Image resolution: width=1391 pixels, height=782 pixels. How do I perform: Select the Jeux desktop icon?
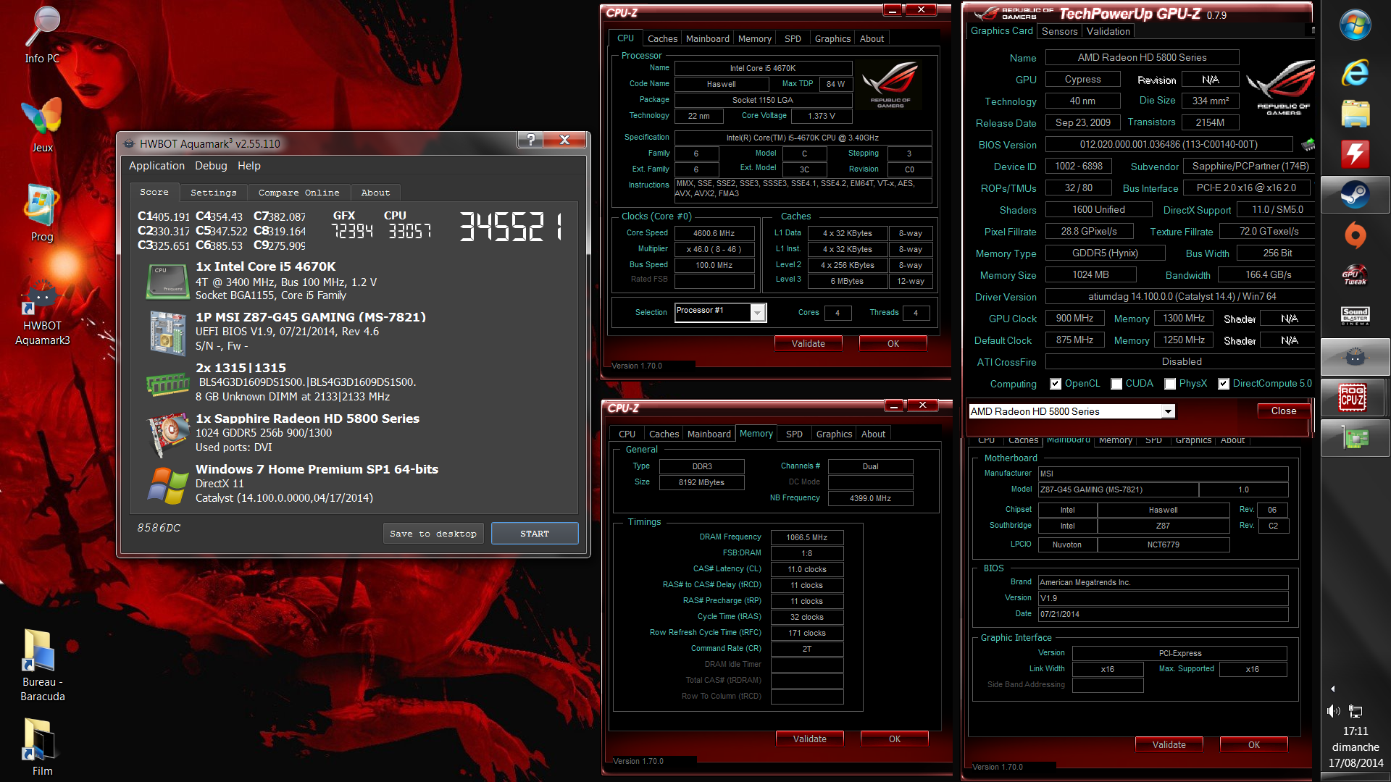tap(42, 125)
